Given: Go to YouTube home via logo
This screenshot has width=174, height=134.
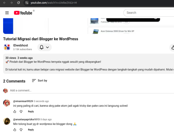Looking at the screenshot, I should coord(23,13).
